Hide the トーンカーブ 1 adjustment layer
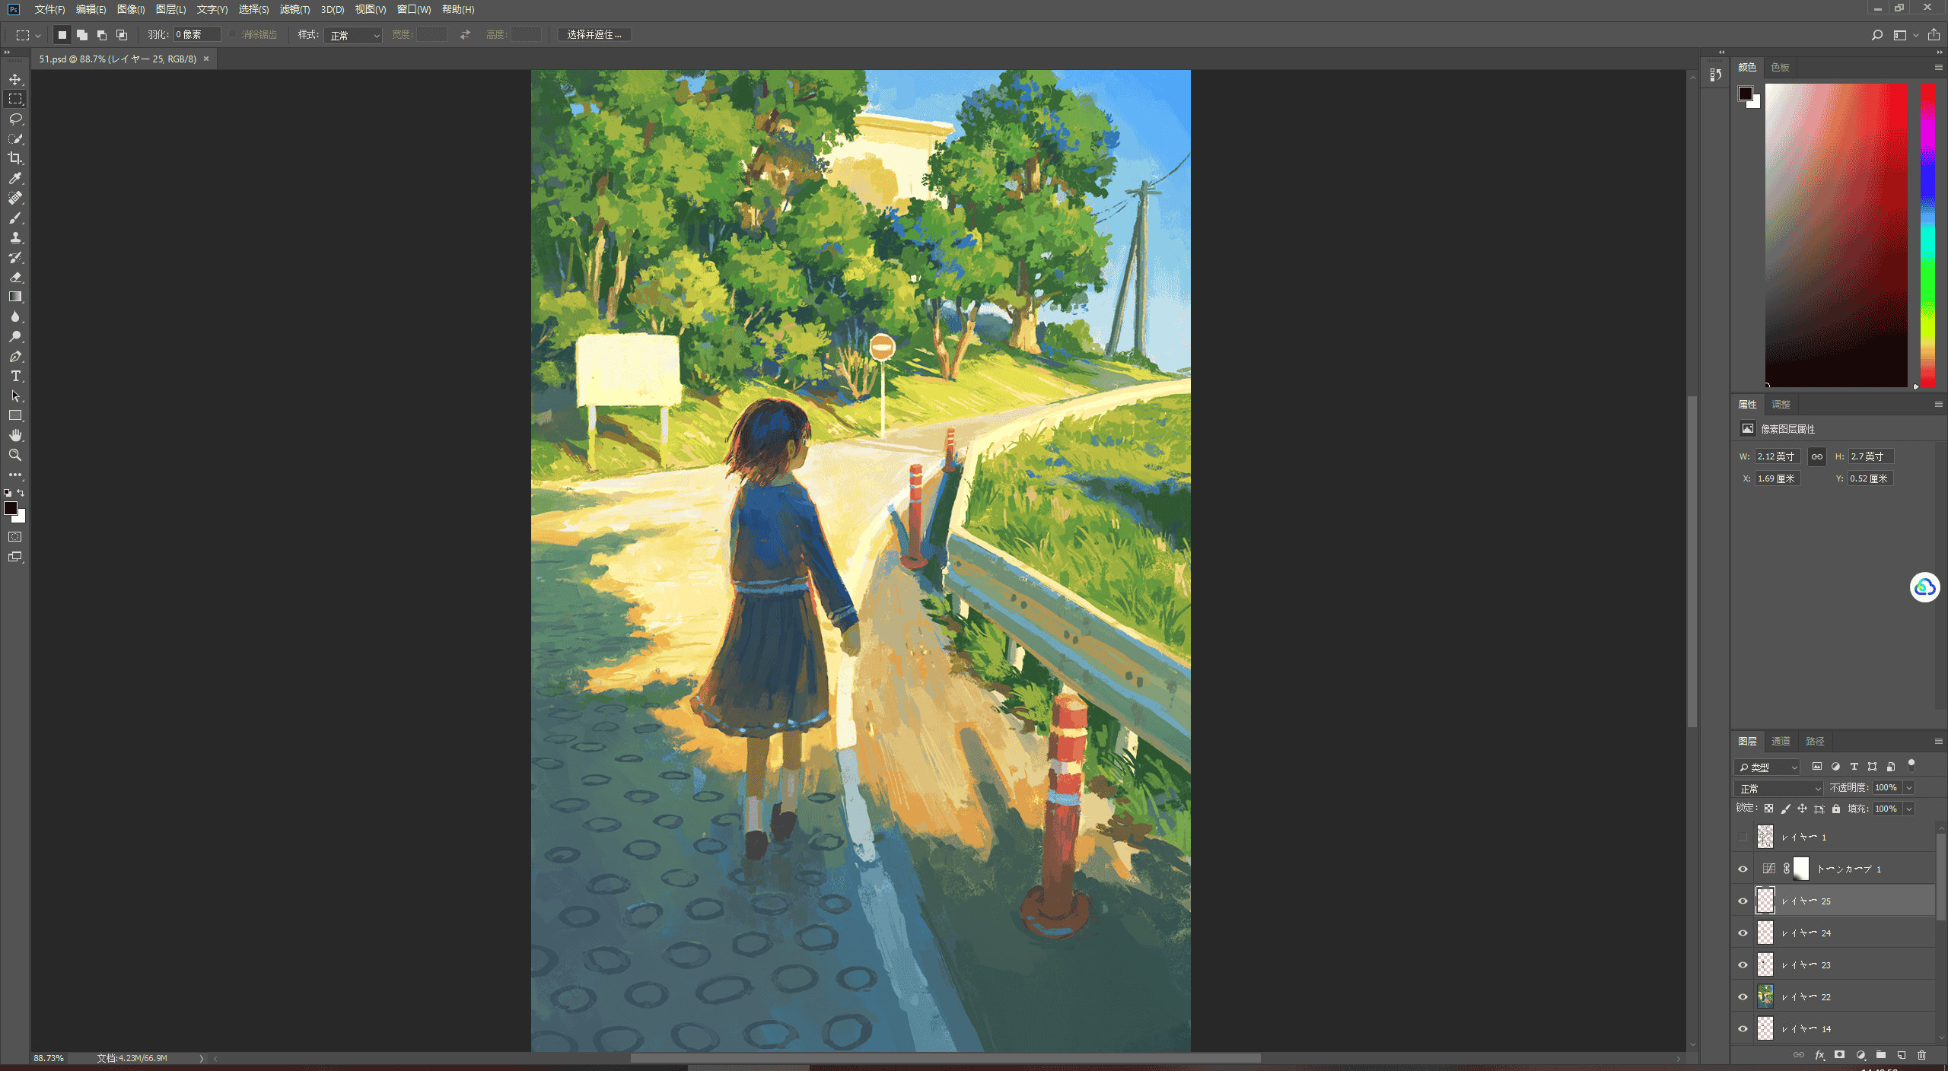The image size is (1948, 1071). coord(1743,869)
